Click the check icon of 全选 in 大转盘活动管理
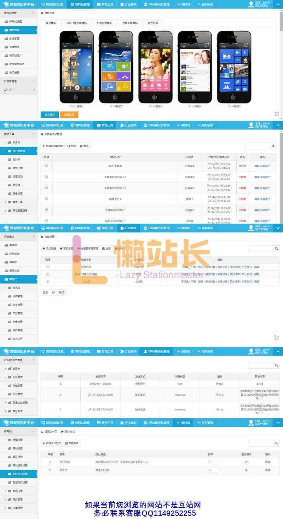Viewport: 283px width, 519px height. [68, 146]
